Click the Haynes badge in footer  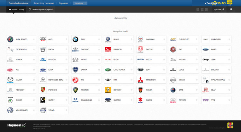click(230, 125)
